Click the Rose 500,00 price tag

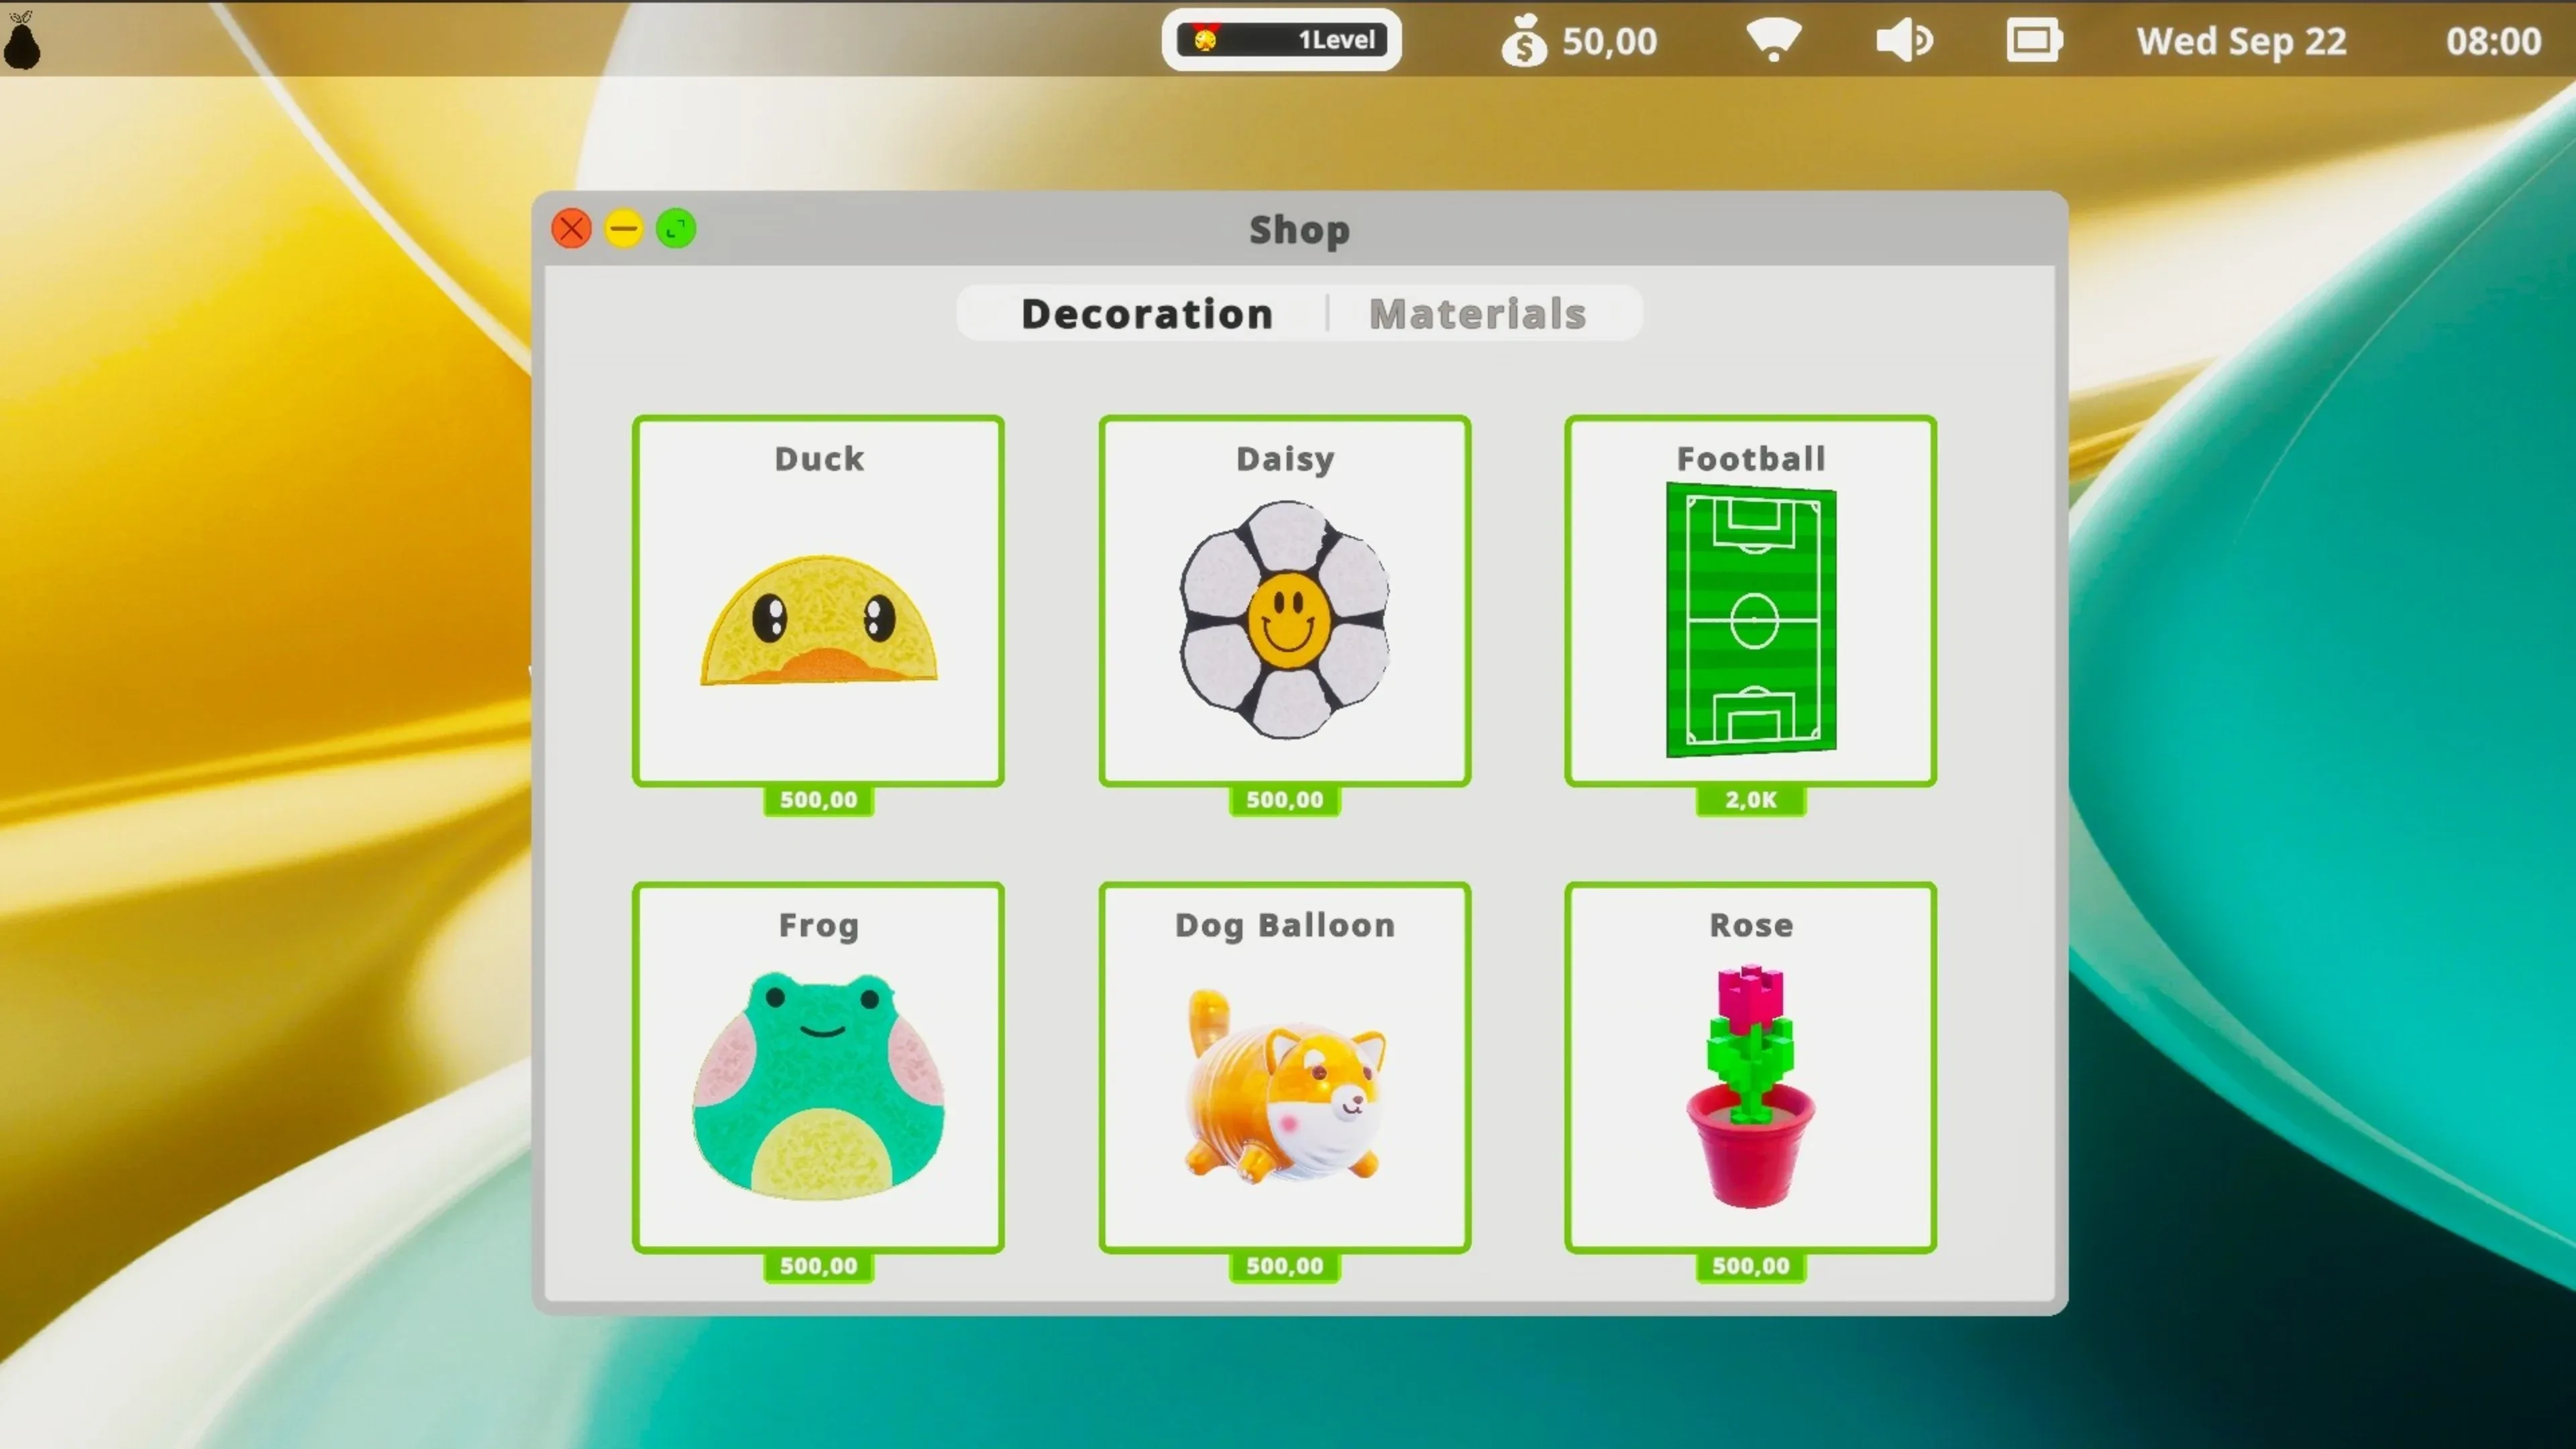[1751, 1266]
